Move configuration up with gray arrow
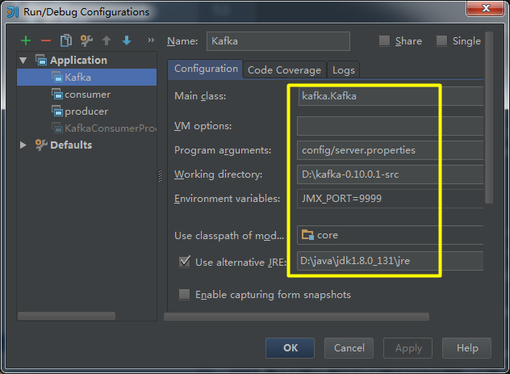The height and width of the screenshot is (374, 510). [x=107, y=40]
